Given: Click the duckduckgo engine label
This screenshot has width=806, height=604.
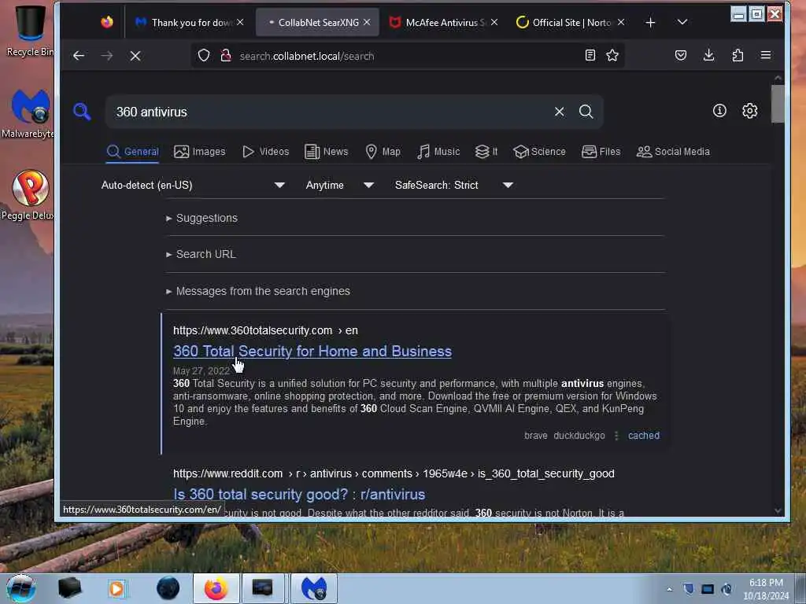Looking at the screenshot, I should tap(579, 436).
